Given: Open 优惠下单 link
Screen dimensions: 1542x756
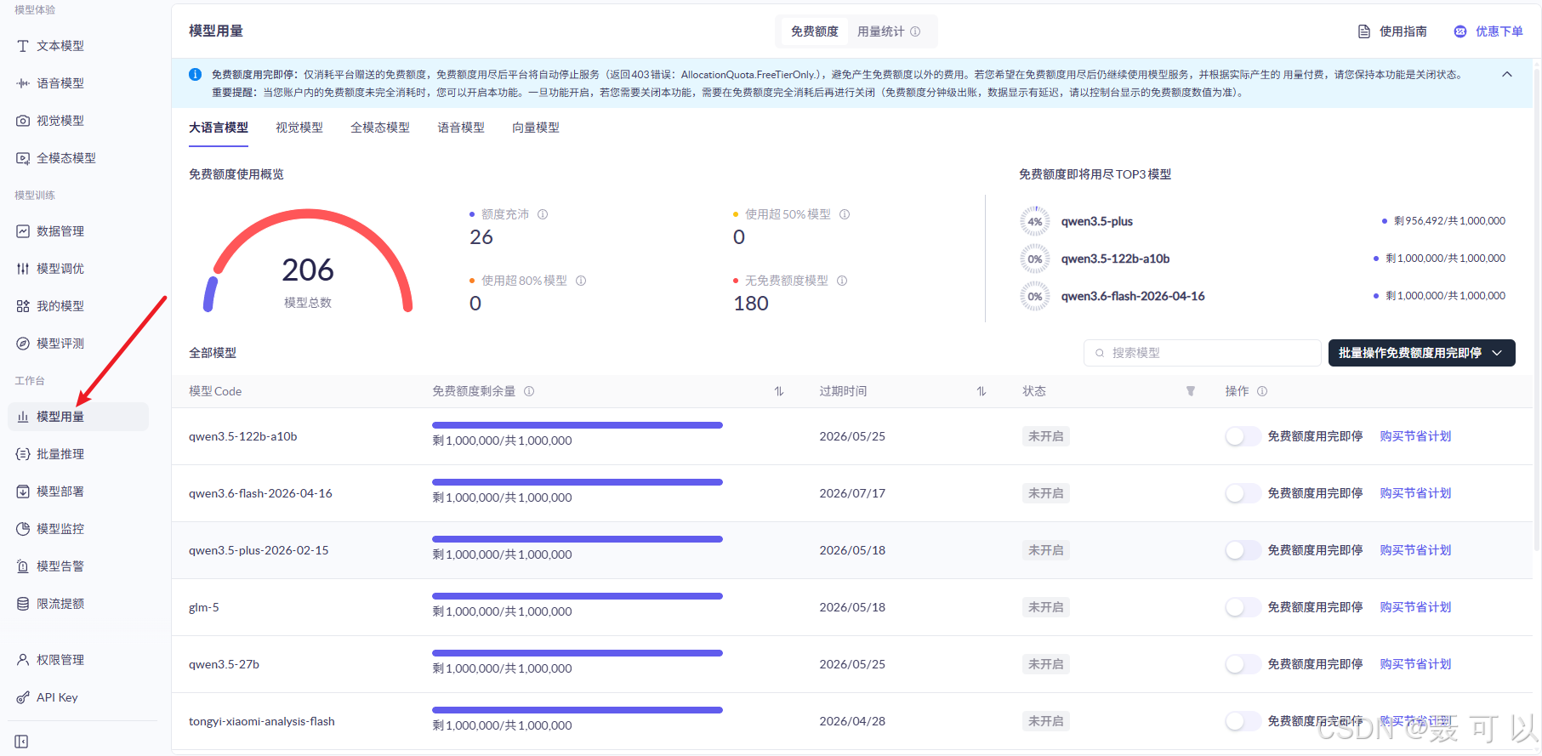Looking at the screenshot, I should click(1488, 31).
